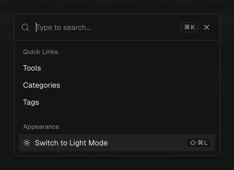Open the Categories quick link
234x170 pixels.
[x=42, y=85]
